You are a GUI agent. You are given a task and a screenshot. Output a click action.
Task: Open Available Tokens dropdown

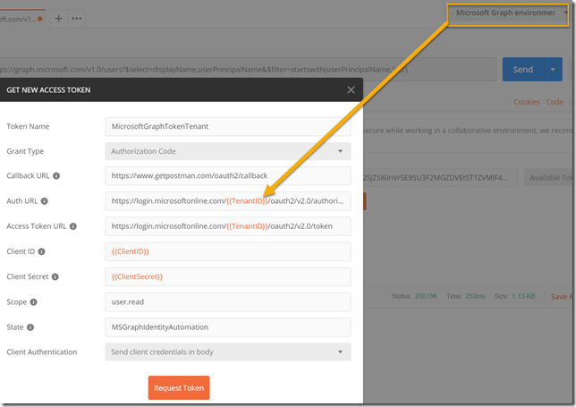pos(550,178)
